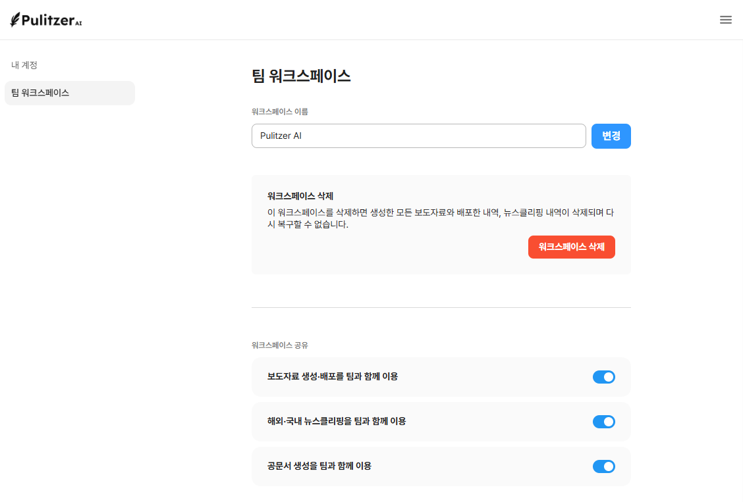Click the red 워크스페이스 삭제 button
This screenshot has height=502, width=743.
click(x=571, y=247)
